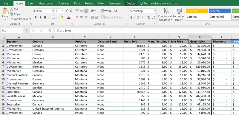Click the Increase Indent icon
The height and width of the screenshot is (115, 239).
pyautogui.click(x=96, y=17)
